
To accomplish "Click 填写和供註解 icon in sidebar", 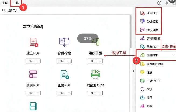I will click(x=142, y=64).
